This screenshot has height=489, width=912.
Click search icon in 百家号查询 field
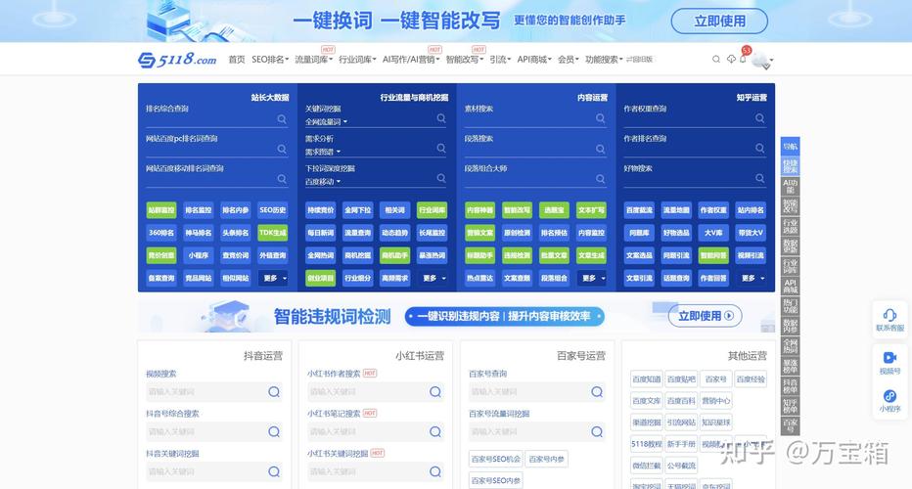pyautogui.click(x=597, y=392)
